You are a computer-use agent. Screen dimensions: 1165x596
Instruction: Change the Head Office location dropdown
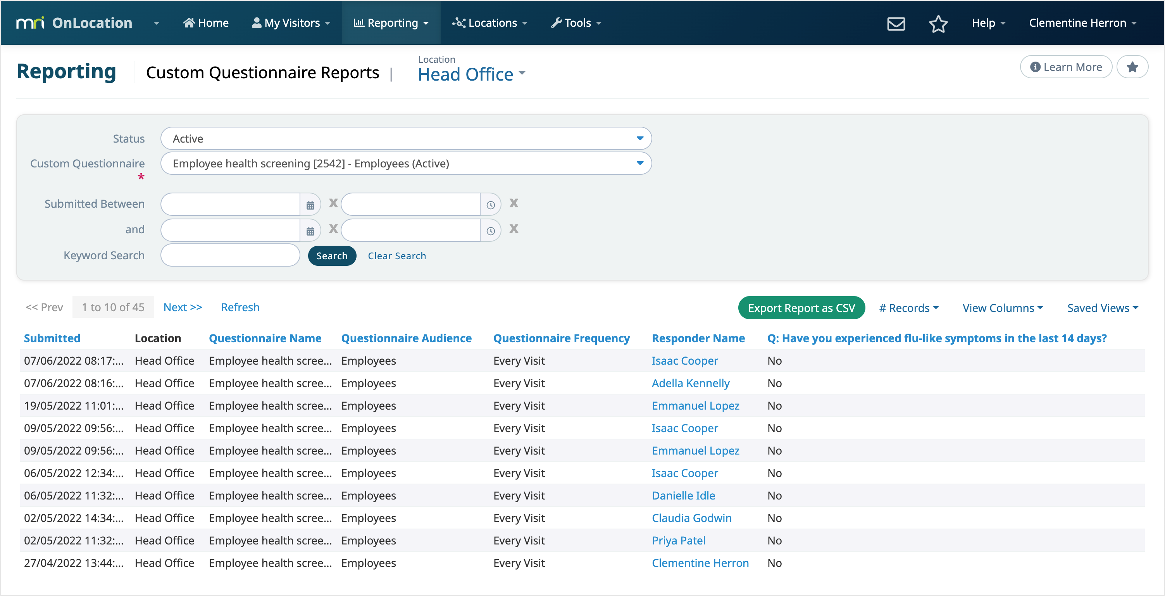pos(472,74)
